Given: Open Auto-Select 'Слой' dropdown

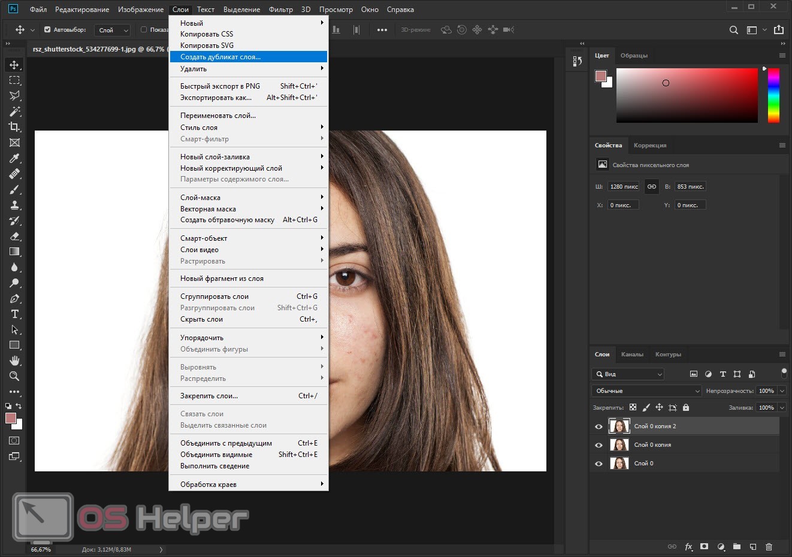Looking at the screenshot, I should pos(113,30).
